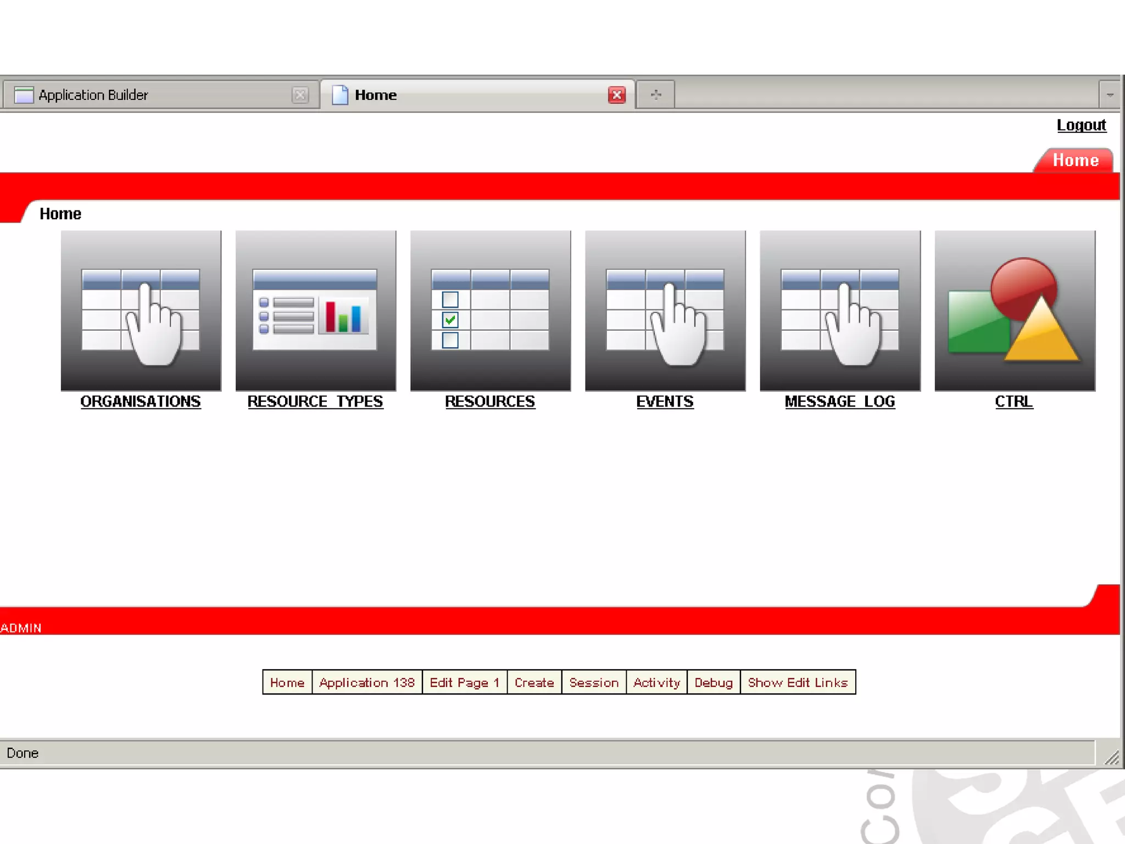Expand the tab list dropdown arrow
Viewport: 1125px width, 844px height.
1110,95
